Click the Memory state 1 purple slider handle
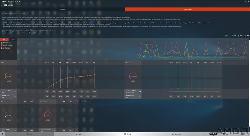The width and height of the screenshot is (250, 136). (178, 88)
